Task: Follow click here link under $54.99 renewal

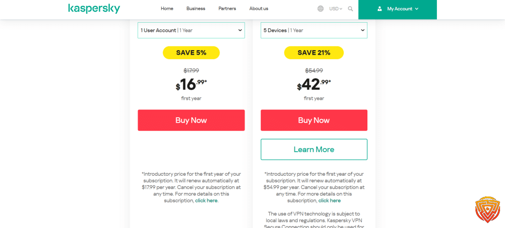Action: pyautogui.click(x=329, y=200)
